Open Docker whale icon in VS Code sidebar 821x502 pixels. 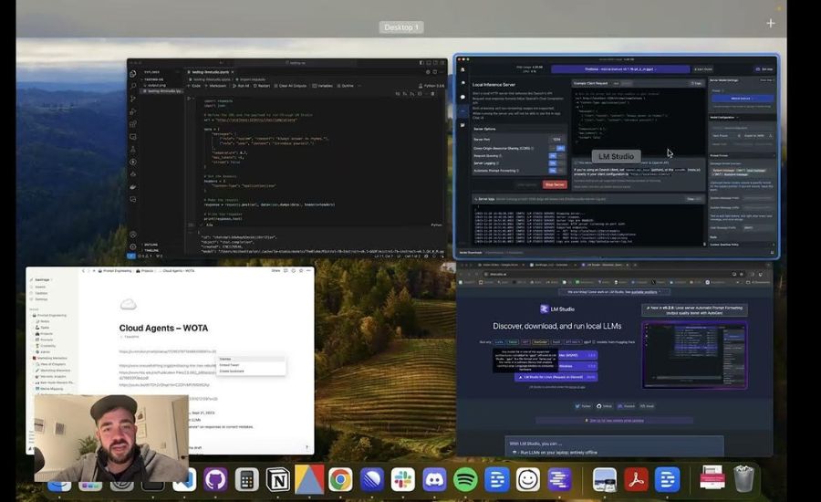[x=133, y=186]
